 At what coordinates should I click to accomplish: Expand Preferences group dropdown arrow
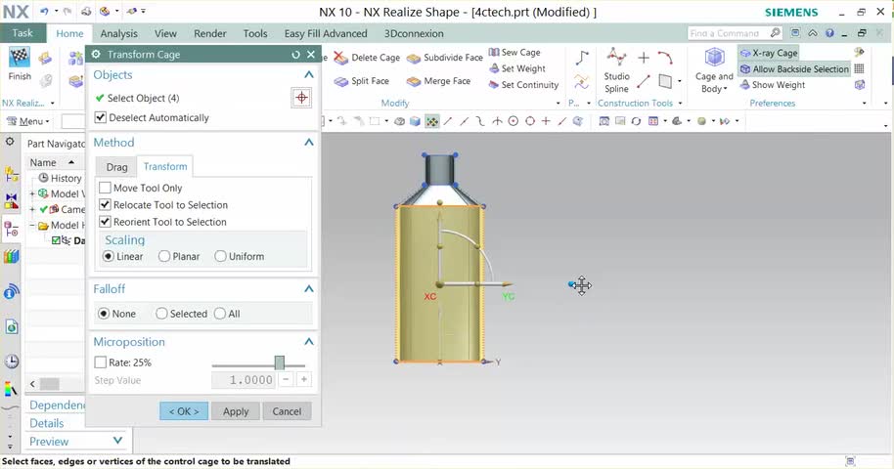pyautogui.click(x=865, y=104)
